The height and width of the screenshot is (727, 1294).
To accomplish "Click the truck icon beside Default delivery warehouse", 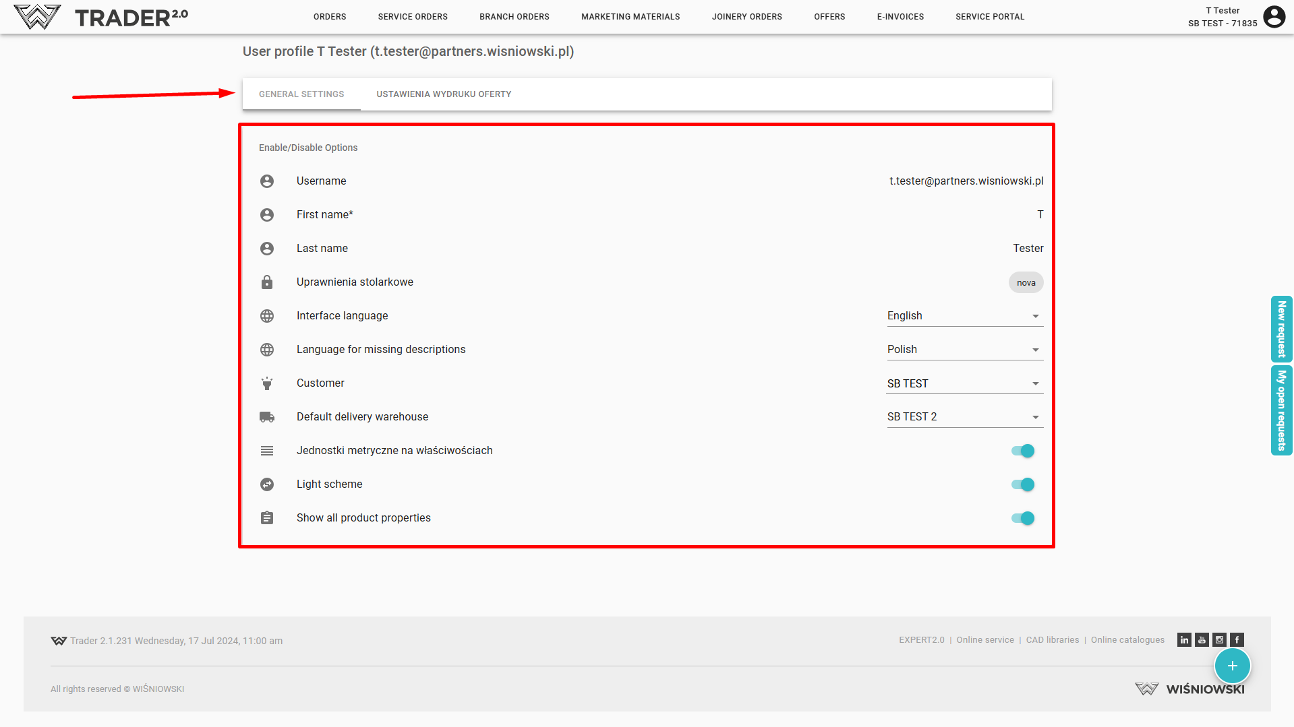I will [267, 417].
